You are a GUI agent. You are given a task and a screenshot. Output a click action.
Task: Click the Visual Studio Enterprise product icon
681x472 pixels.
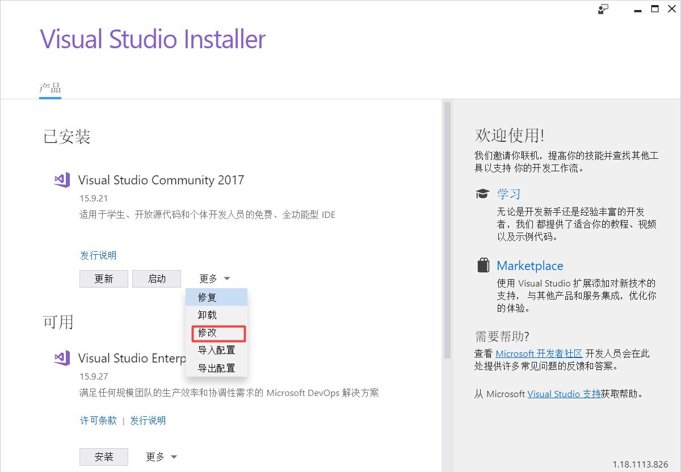tap(61, 357)
